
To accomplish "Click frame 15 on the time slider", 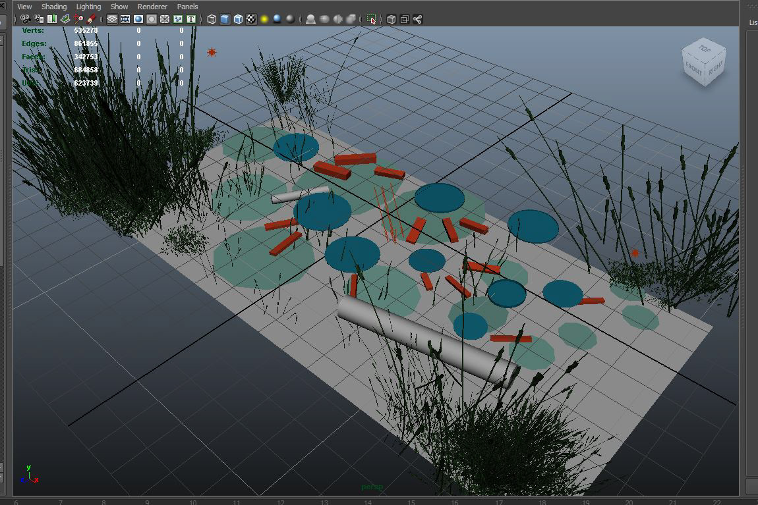I will [x=411, y=502].
